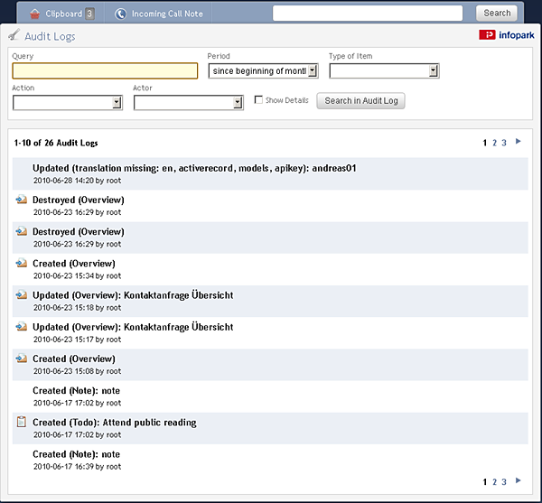Open the Destroyed (Overview) entry on white row

click(x=78, y=200)
